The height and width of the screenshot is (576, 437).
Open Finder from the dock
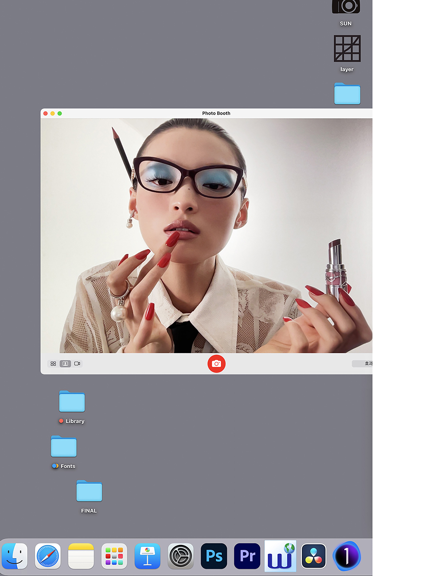point(15,556)
